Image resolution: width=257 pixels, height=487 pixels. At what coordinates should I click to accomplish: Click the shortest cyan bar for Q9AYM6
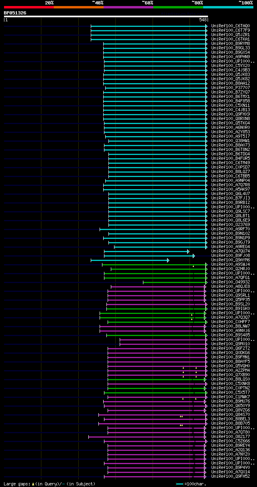click(x=130, y=260)
